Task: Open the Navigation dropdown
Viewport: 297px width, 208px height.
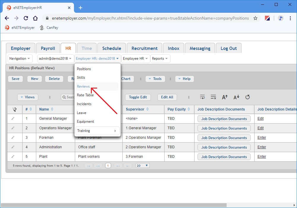Action: coord(20,59)
